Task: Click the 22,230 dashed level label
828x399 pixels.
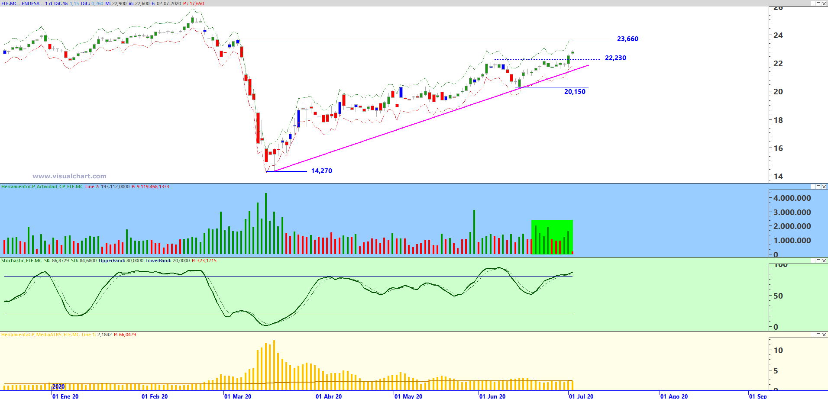Action: click(615, 58)
